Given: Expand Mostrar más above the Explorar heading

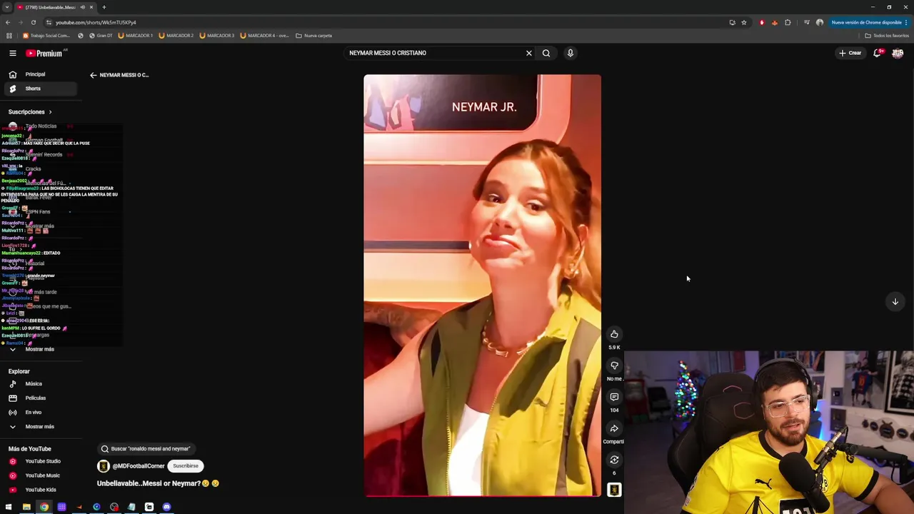Looking at the screenshot, I should coord(40,349).
